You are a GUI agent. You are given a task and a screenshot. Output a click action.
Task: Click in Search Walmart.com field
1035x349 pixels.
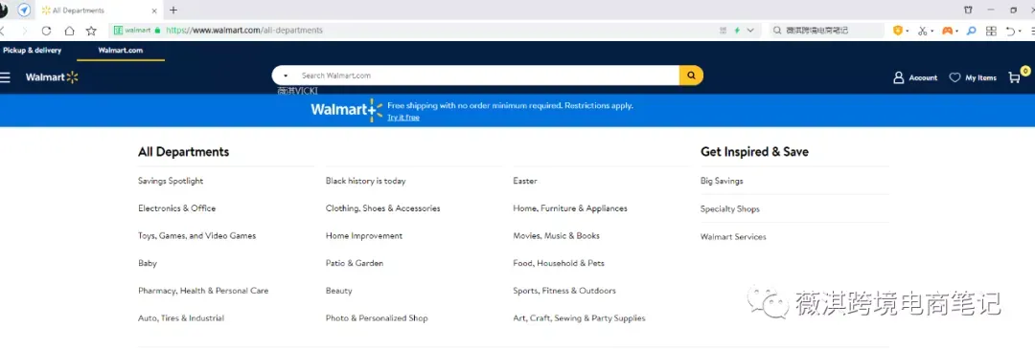(489, 76)
